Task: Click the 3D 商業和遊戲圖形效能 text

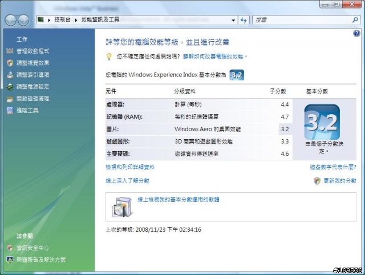Action: pyautogui.click(x=204, y=141)
